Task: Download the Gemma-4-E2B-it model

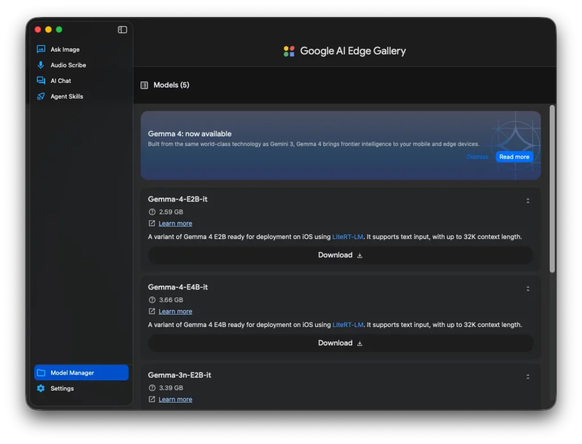Action: click(x=340, y=255)
